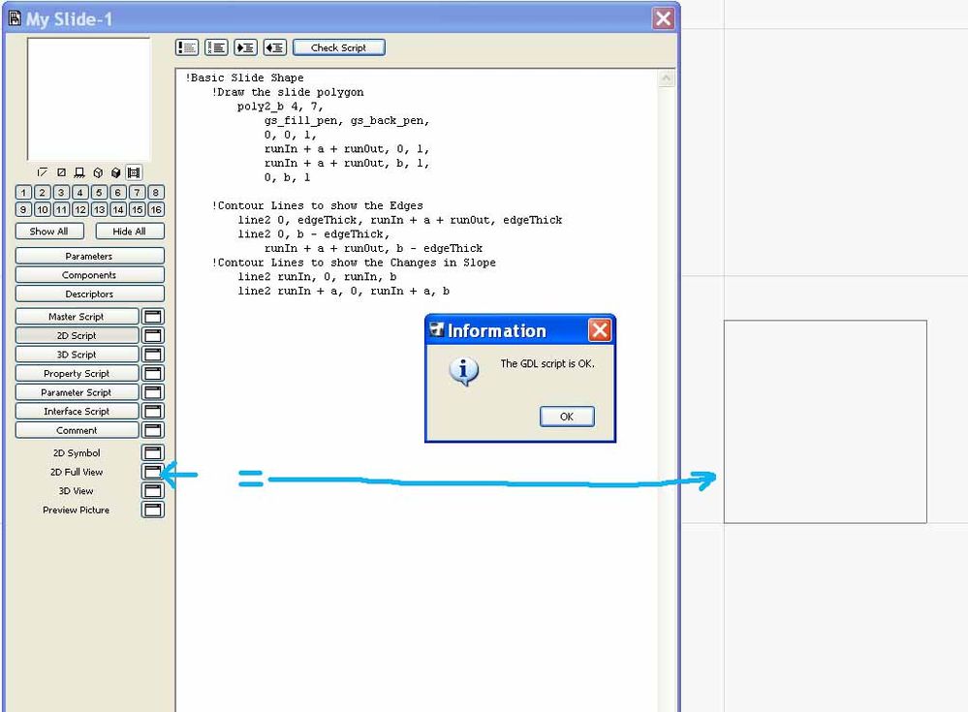Click the indent left toolbar icon
The width and height of the screenshot is (968, 712).
click(275, 47)
